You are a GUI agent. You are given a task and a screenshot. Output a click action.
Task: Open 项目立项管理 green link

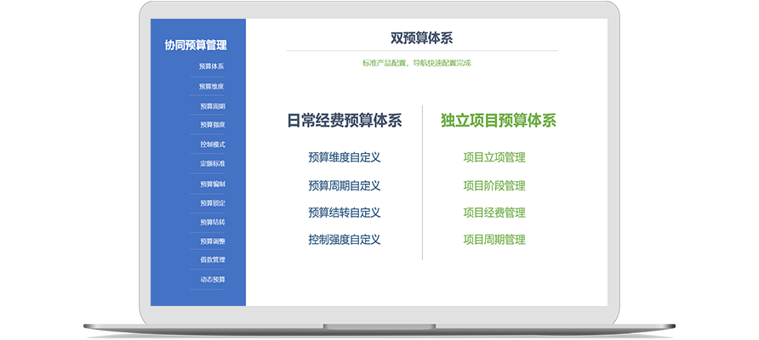tap(494, 157)
